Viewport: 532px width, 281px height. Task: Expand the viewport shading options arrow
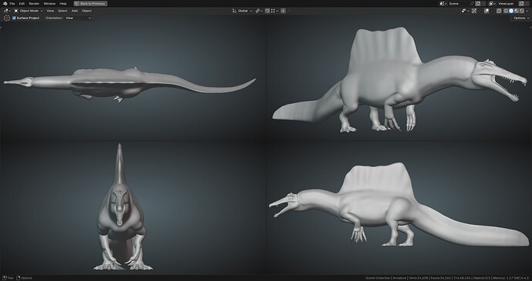(527, 11)
